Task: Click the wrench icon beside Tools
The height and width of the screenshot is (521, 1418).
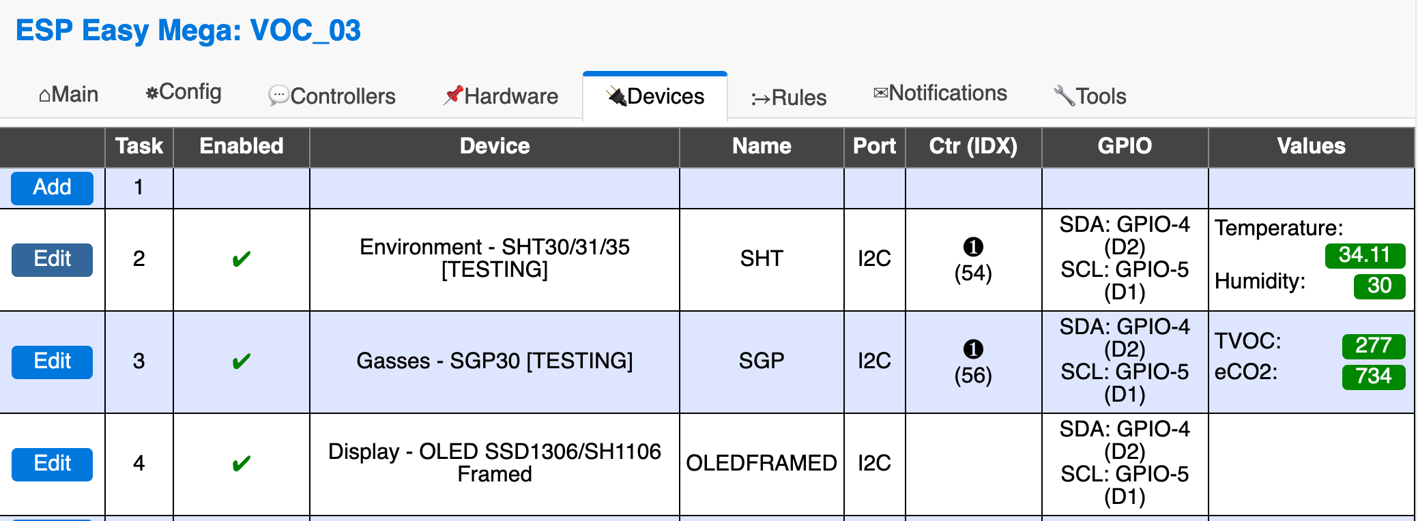Action: click(1064, 95)
